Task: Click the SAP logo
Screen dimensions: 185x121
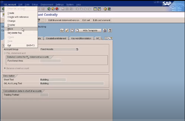Action: pyautogui.click(x=167, y=3)
